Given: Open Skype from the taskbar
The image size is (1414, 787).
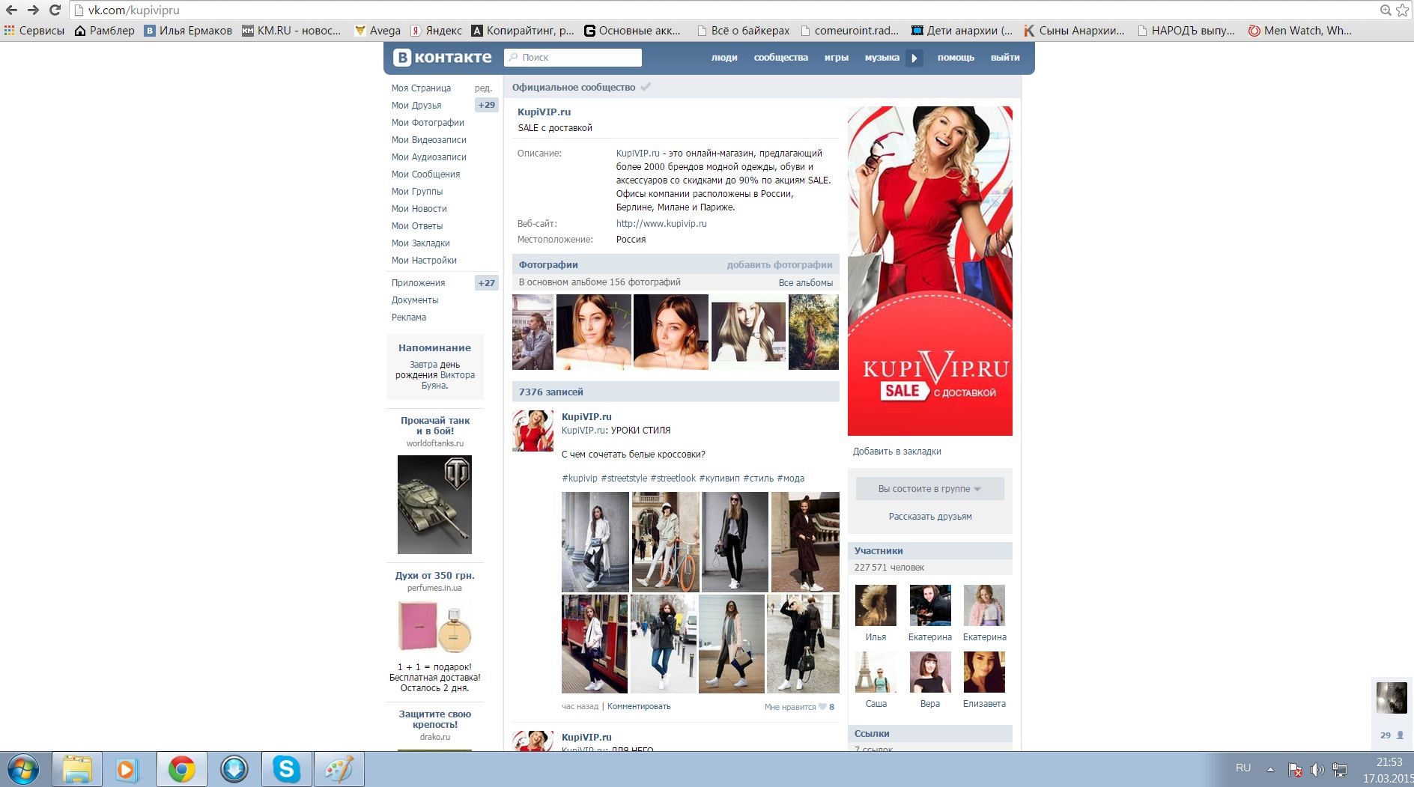Looking at the screenshot, I should [x=286, y=769].
